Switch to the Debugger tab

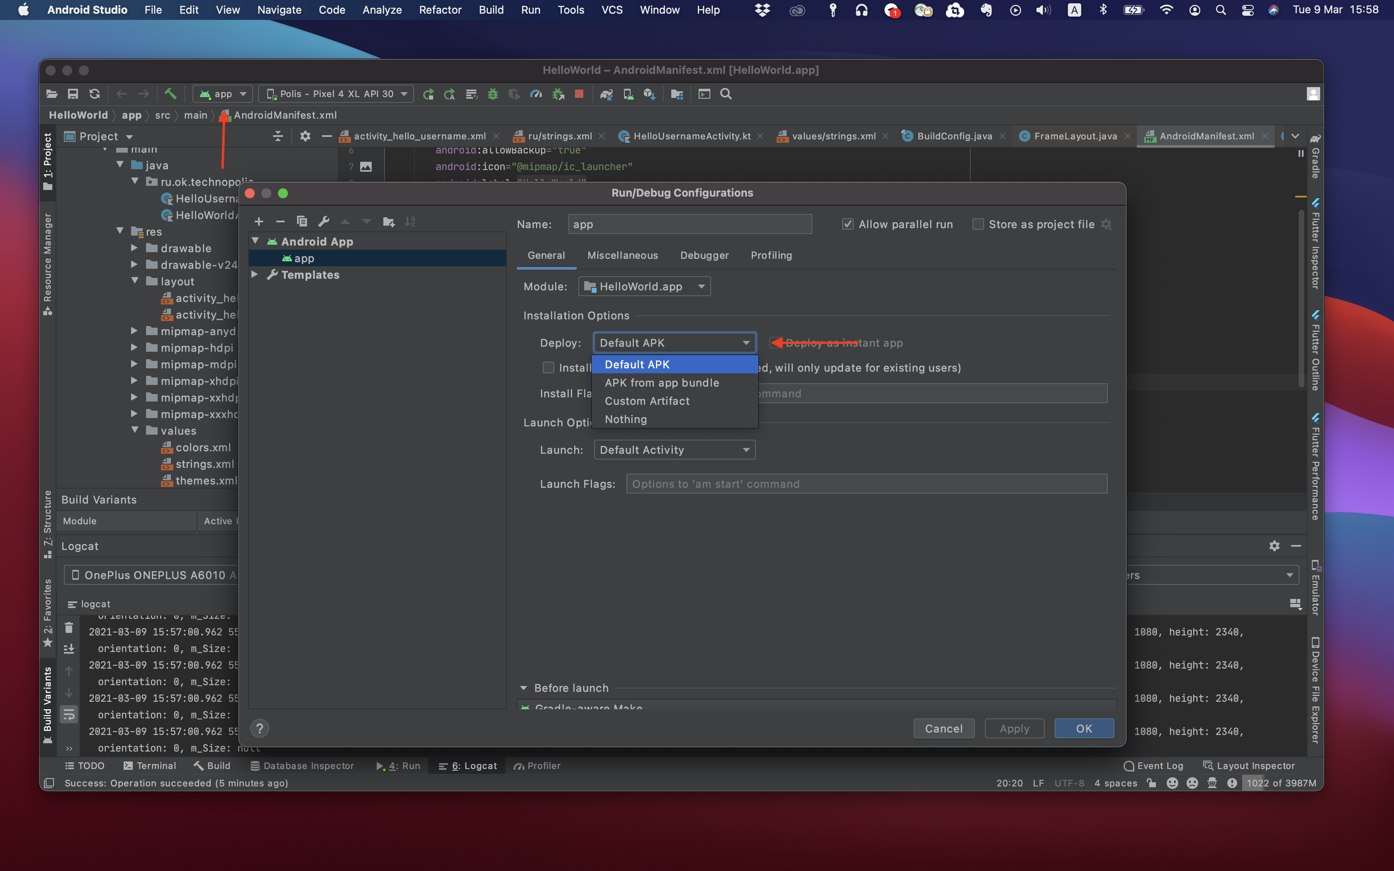pos(704,255)
